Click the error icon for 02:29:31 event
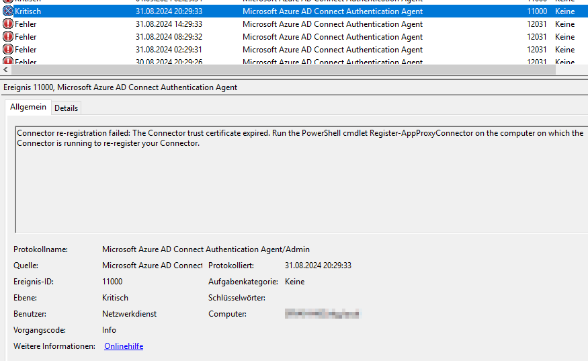The image size is (588, 361). [x=8, y=50]
